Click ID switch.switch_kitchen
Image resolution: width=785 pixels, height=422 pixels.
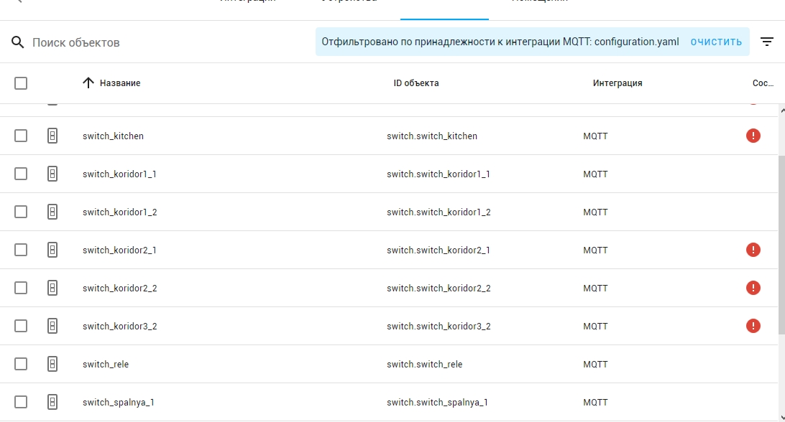coord(432,136)
